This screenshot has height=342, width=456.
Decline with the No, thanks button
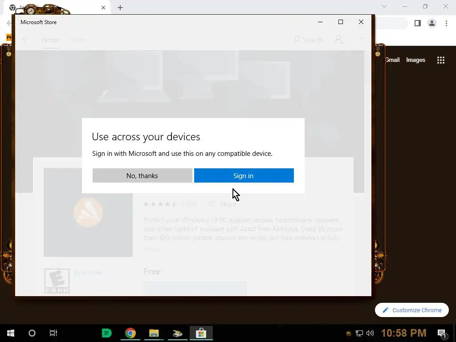tap(142, 175)
